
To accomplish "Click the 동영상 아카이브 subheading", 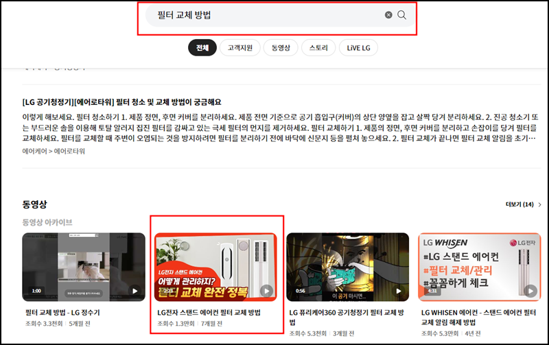I will (x=47, y=222).
